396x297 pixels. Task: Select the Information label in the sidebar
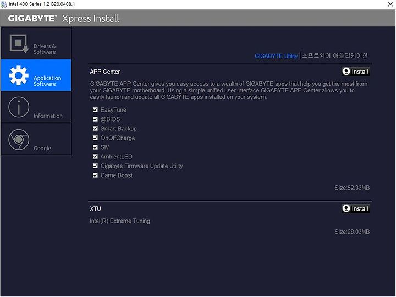pyautogui.click(x=48, y=116)
